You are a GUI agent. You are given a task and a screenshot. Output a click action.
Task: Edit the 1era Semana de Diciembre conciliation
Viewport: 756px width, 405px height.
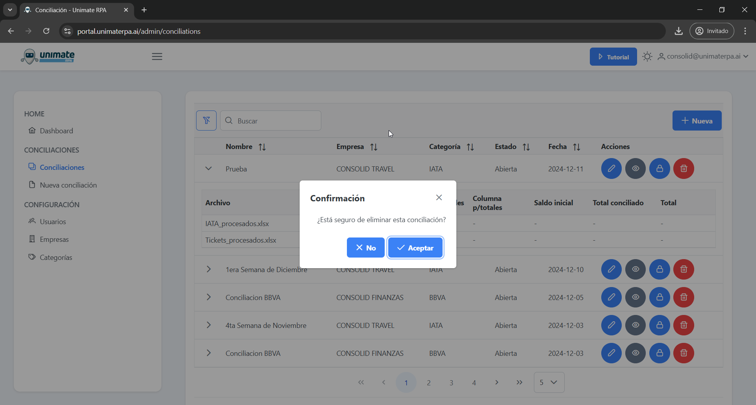611,269
